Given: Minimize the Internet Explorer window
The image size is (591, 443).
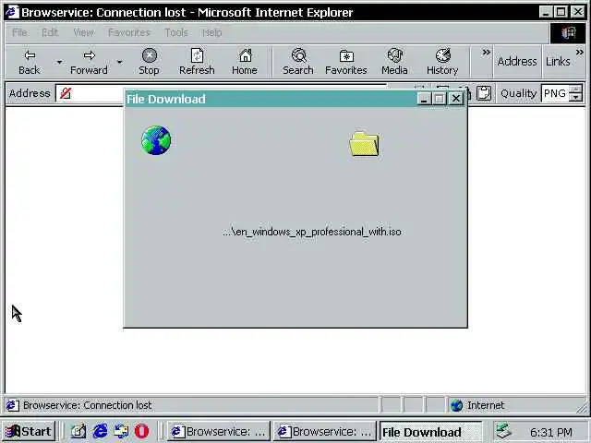Looking at the screenshot, I should 546,12.
